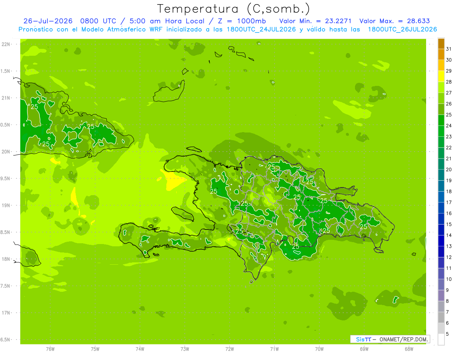Click the 'ONAMET/REP.DOM.' credit label
The height and width of the screenshot is (354, 459).
404,339
